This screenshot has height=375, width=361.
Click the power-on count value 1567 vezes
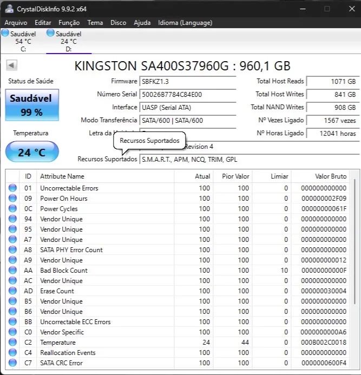pyautogui.click(x=333, y=120)
